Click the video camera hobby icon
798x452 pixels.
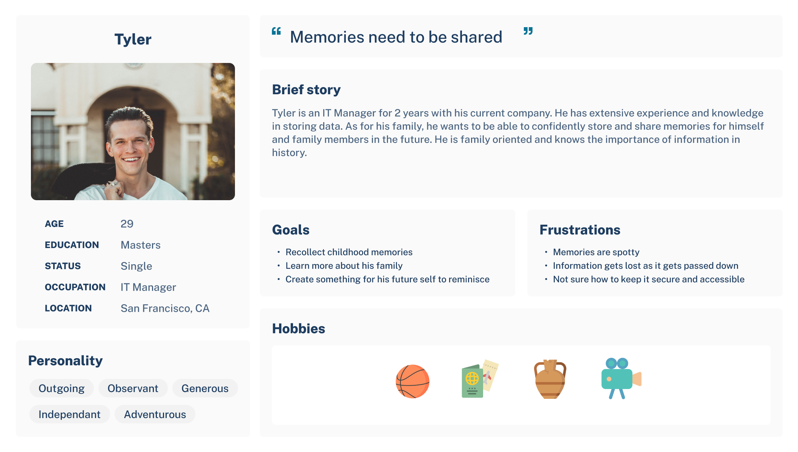(x=621, y=378)
